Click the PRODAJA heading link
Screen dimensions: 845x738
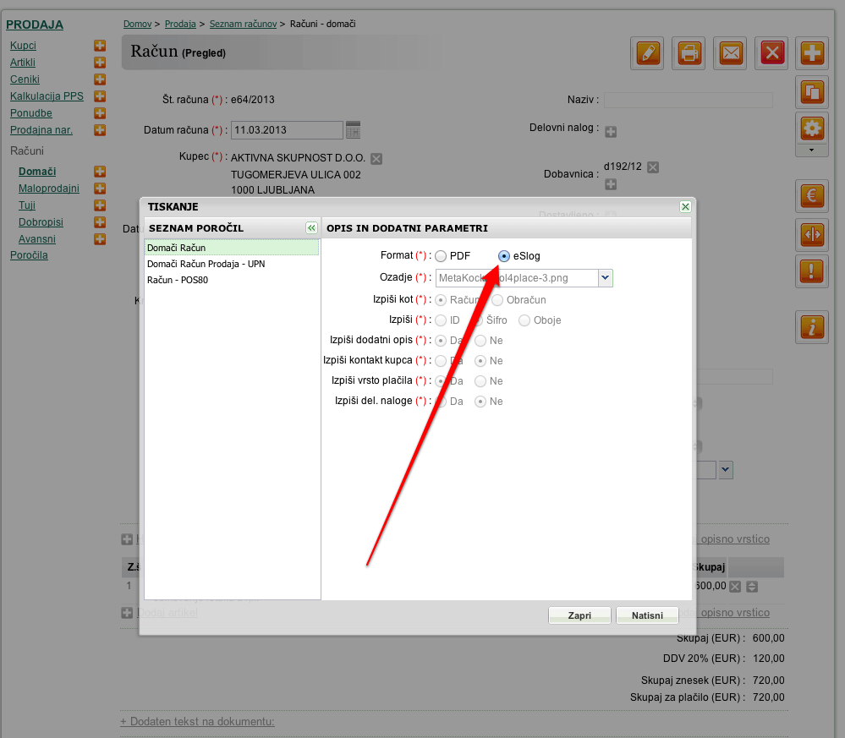tap(35, 25)
